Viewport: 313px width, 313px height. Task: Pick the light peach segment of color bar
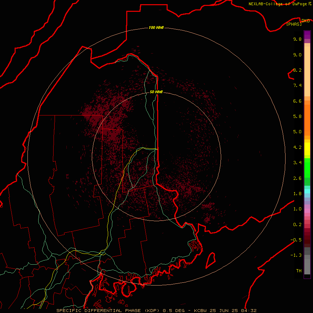[307, 71]
